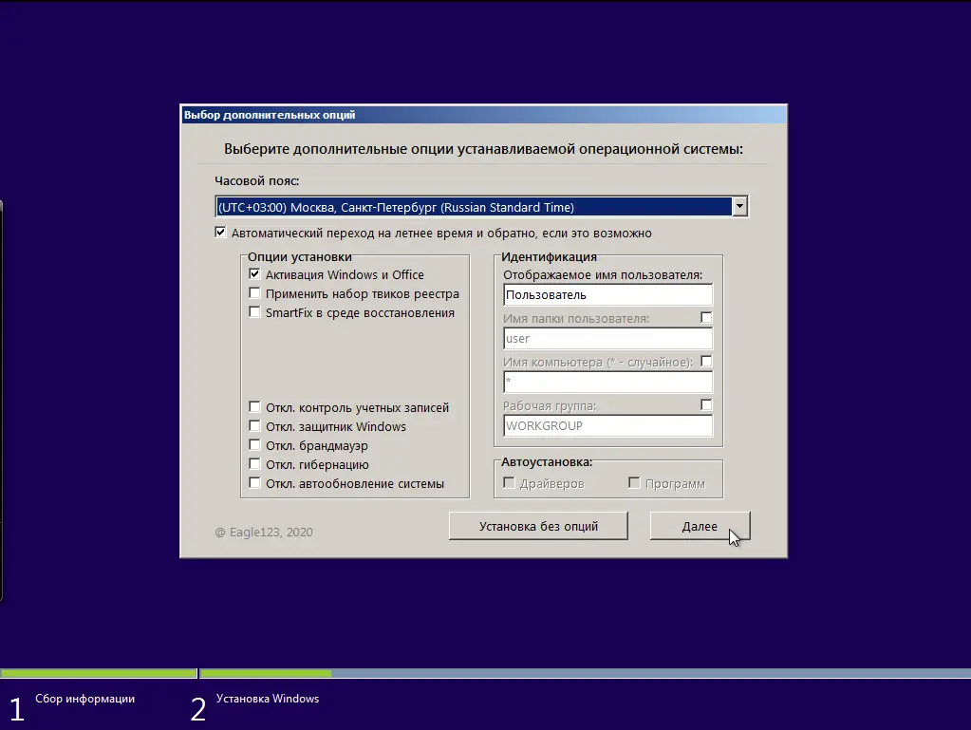Uncheck "Активация Windows и Office"

[x=254, y=274]
